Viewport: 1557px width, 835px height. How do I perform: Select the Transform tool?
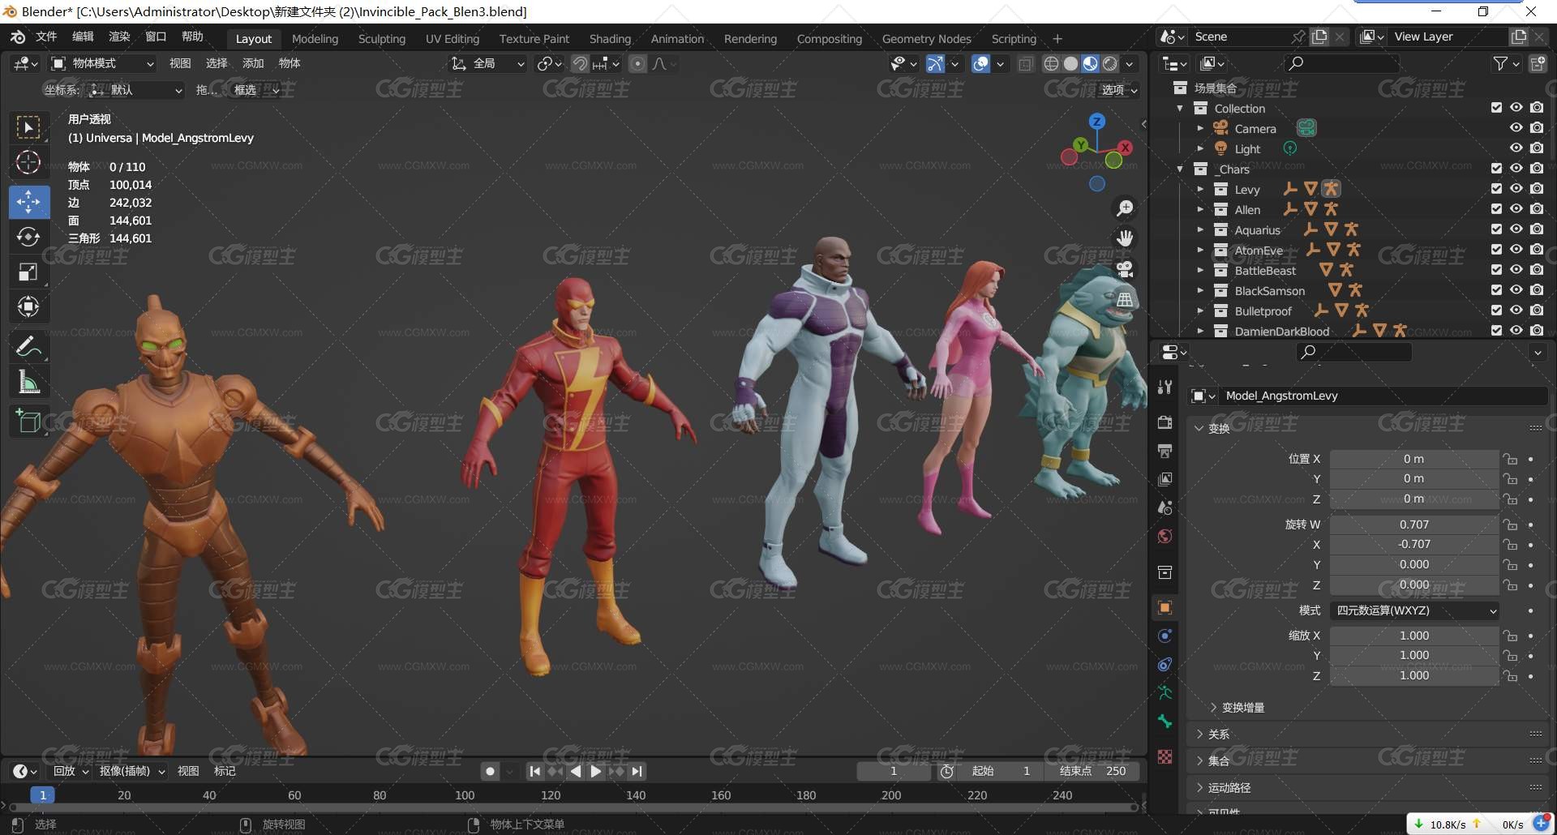(x=28, y=306)
